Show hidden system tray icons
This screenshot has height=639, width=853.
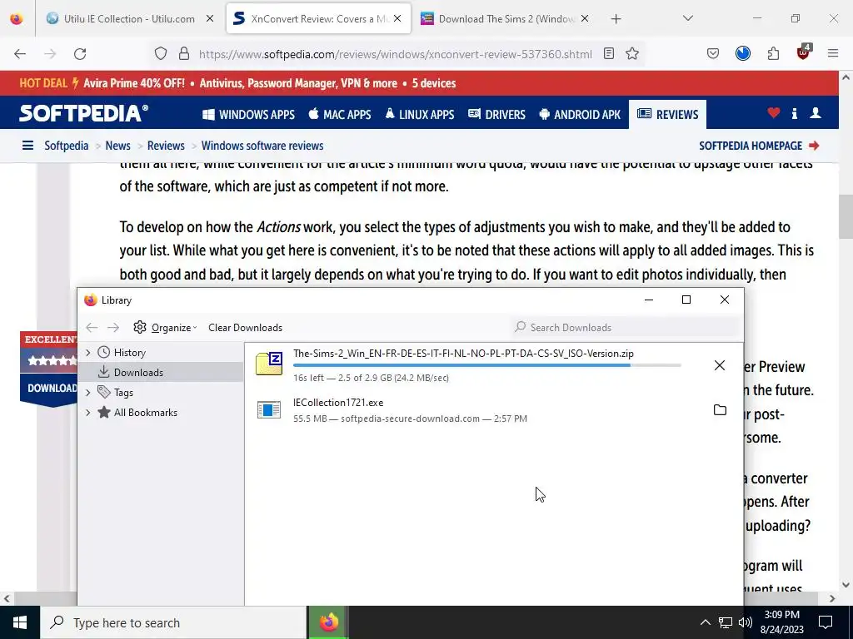(705, 622)
